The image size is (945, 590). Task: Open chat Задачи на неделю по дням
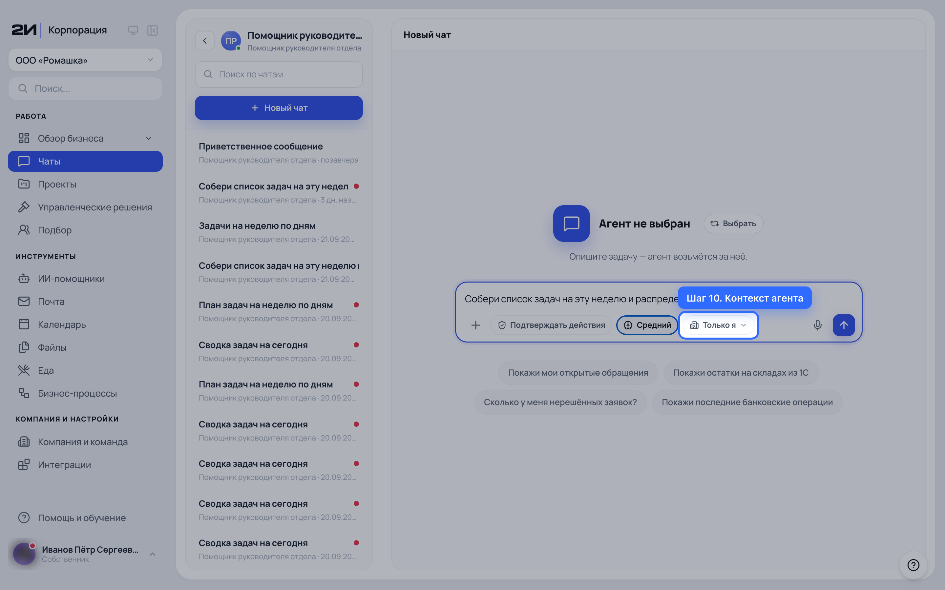pos(279,232)
